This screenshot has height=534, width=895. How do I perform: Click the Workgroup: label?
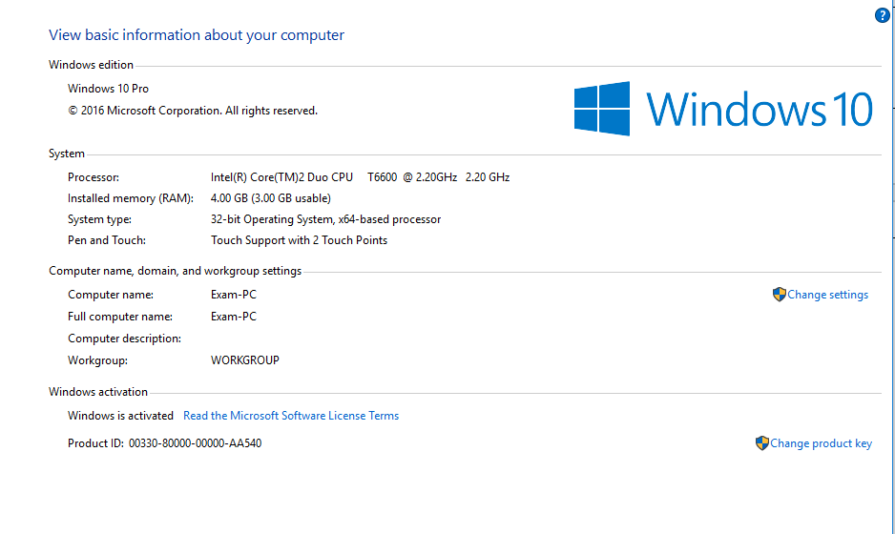(x=97, y=360)
